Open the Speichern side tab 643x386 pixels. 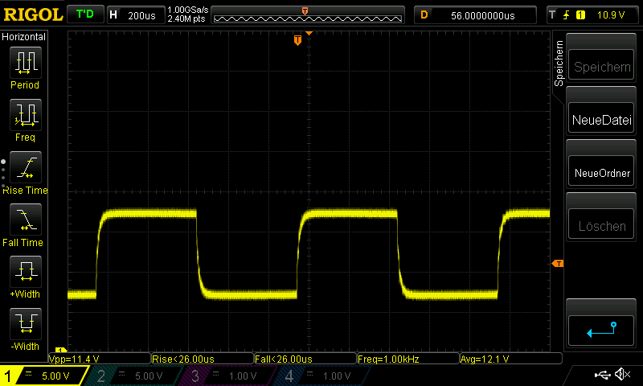click(559, 64)
